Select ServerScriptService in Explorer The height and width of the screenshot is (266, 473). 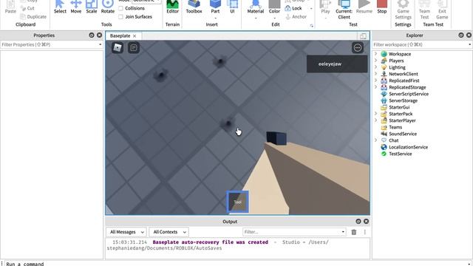coord(409,94)
